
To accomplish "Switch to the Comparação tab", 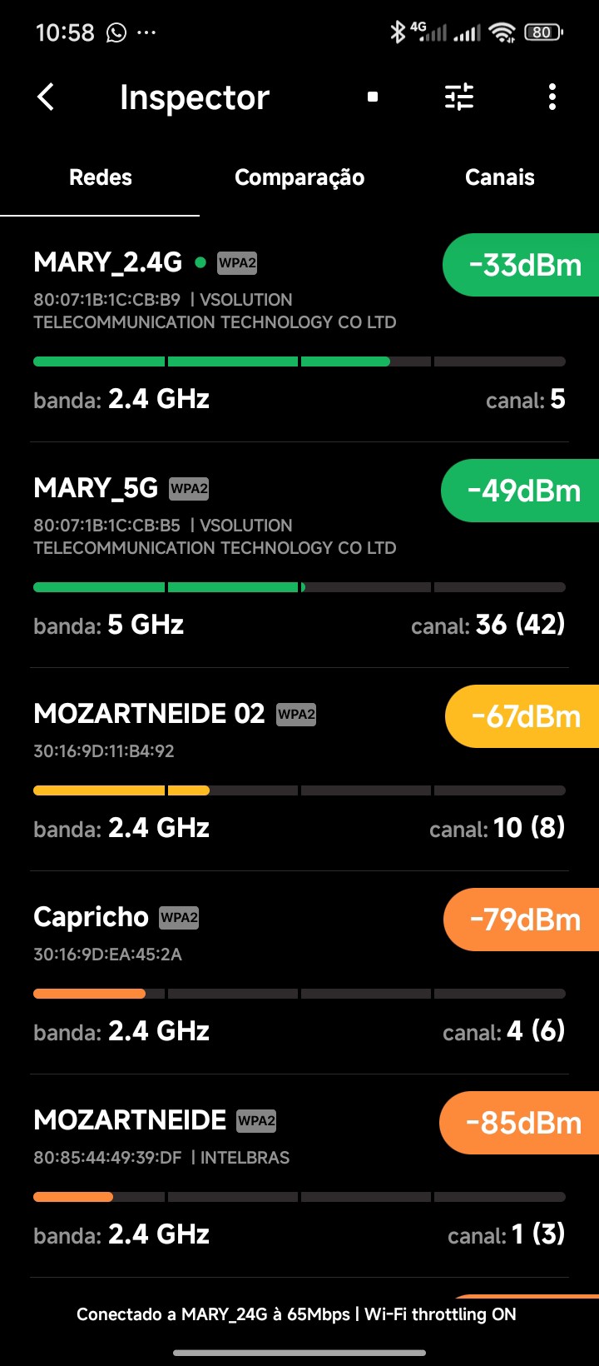I will pos(299,177).
